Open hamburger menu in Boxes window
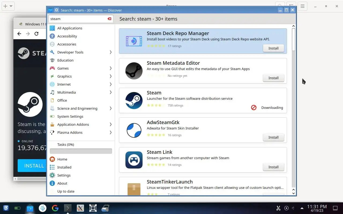343x214 pixels. [303, 6]
